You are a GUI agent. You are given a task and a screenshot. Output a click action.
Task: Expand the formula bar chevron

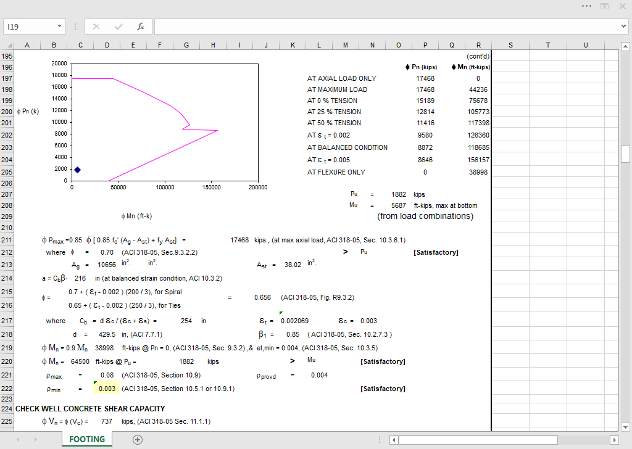[x=624, y=27]
